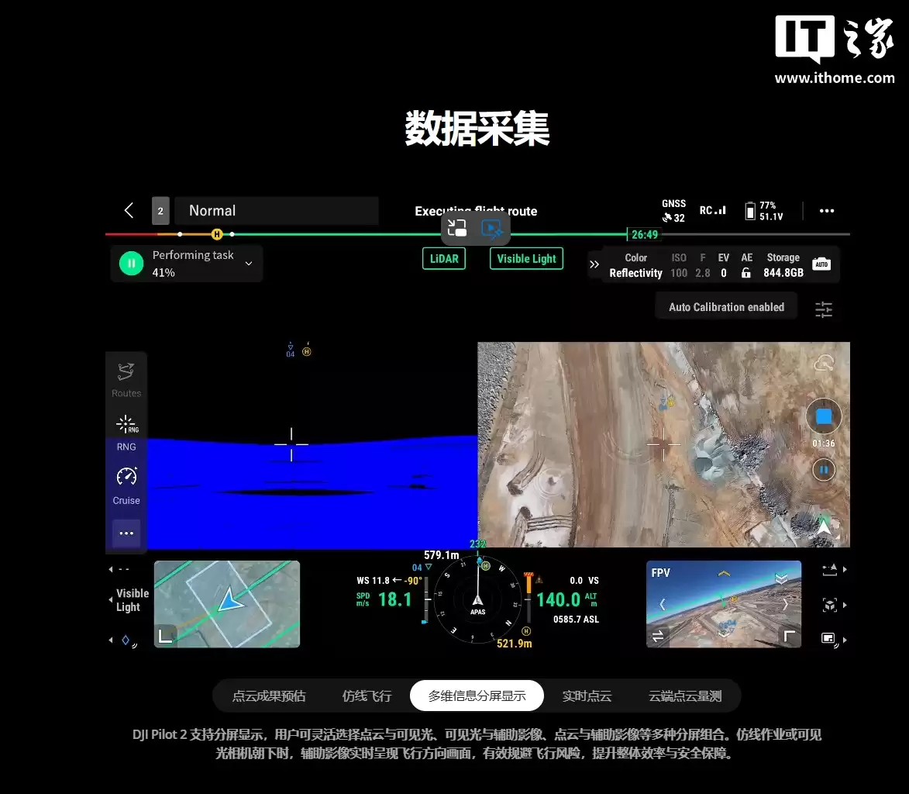Image resolution: width=909 pixels, height=794 pixels.
Task: Expand the camera parameters panel via its chevron
Action: [x=594, y=264]
